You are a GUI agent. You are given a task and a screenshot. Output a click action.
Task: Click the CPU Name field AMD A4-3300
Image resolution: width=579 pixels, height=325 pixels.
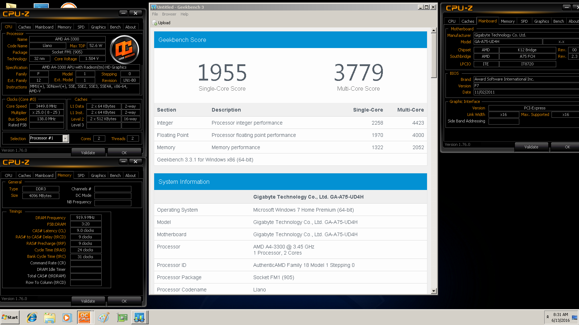point(67,39)
